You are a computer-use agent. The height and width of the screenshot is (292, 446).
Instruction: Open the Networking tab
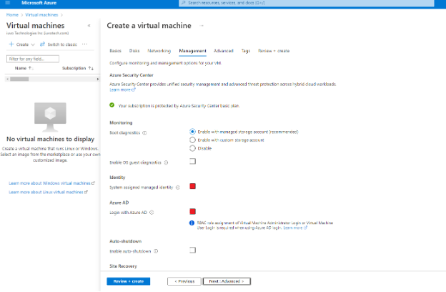(x=159, y=51)
